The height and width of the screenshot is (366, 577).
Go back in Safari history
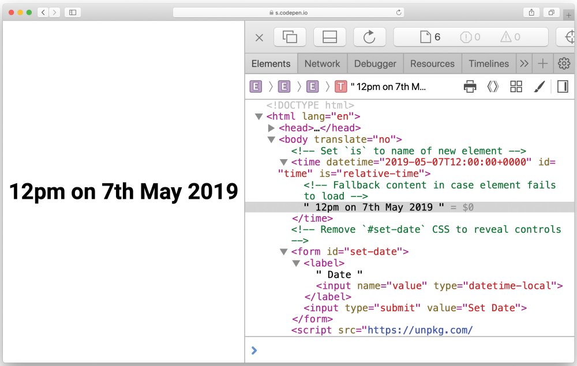[x=43, y=13]
